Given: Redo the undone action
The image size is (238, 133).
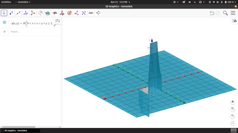Looking at the screenshot, I should coord(218,13).
